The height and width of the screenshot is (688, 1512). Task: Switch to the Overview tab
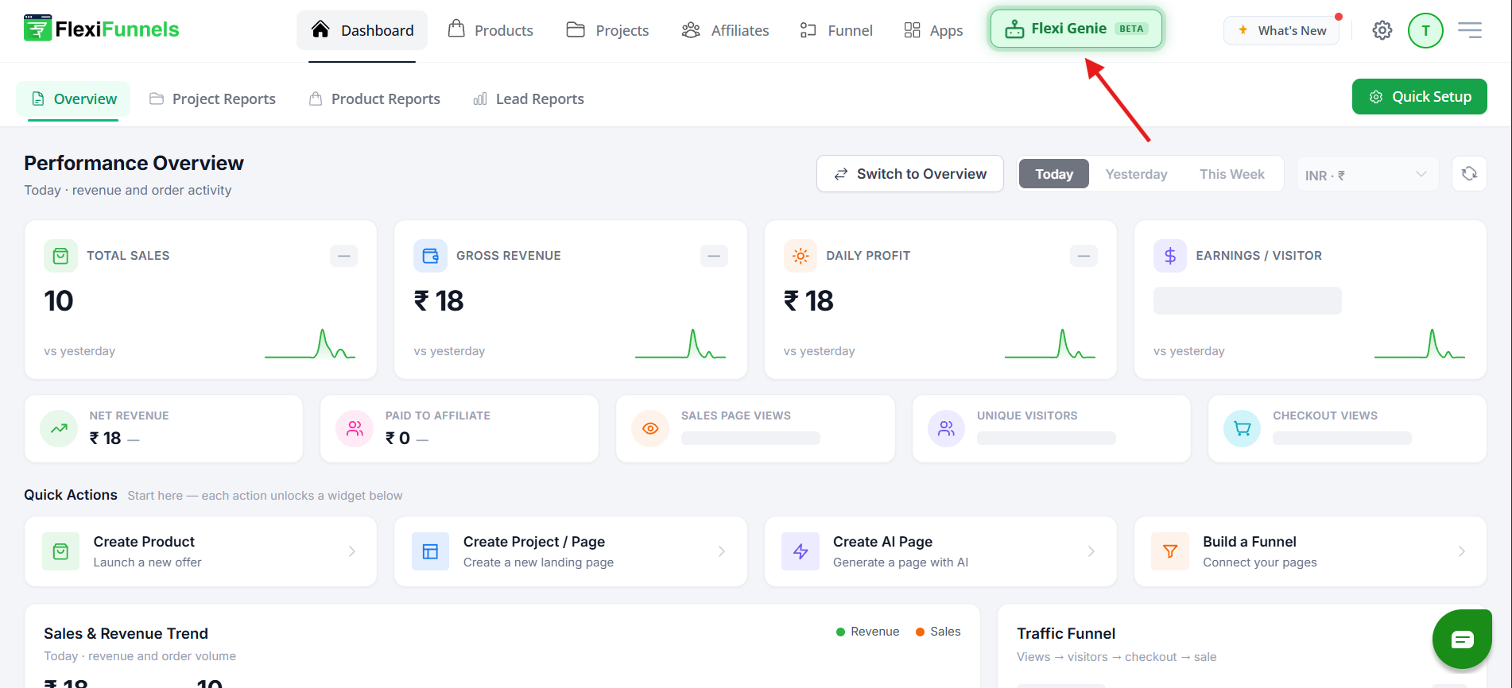tap(74, 99)
